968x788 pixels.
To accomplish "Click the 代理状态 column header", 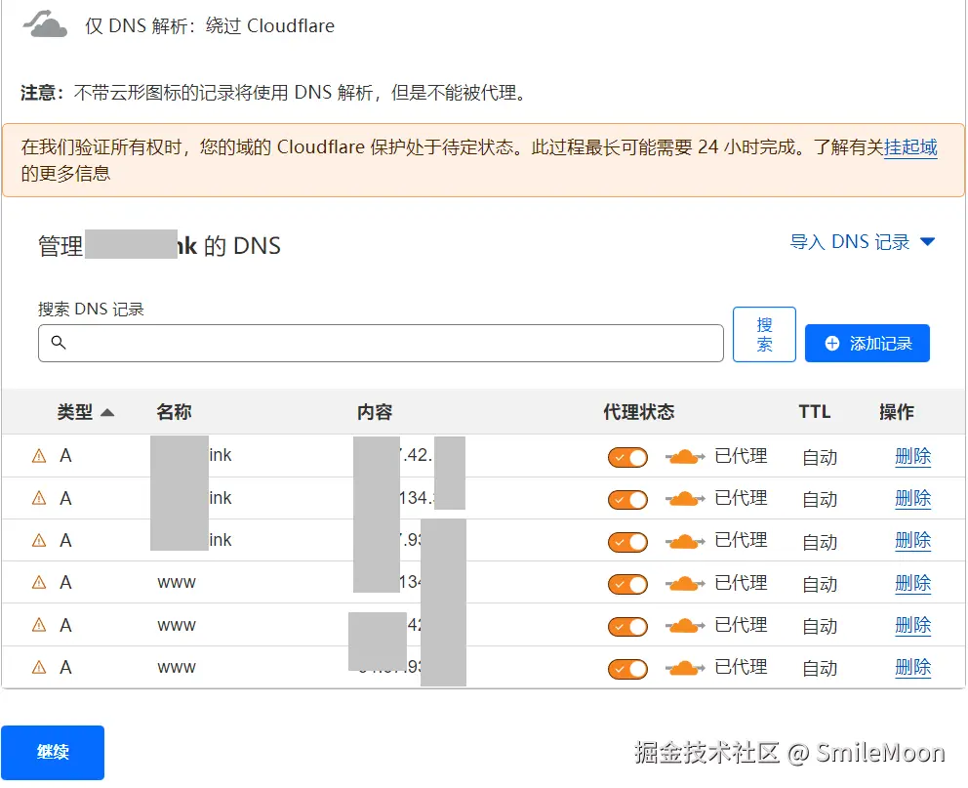I will coord(639,412).
